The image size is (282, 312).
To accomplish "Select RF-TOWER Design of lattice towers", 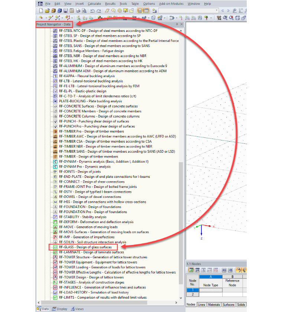I will 91,277.
